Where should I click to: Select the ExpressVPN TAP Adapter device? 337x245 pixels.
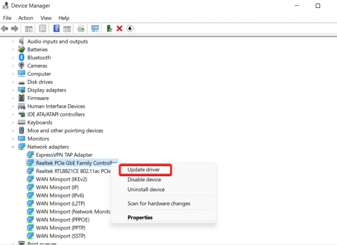[64, 155]
